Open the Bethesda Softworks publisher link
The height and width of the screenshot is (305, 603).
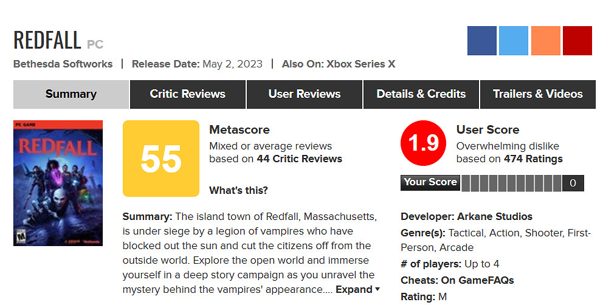(x=63, y=64)
